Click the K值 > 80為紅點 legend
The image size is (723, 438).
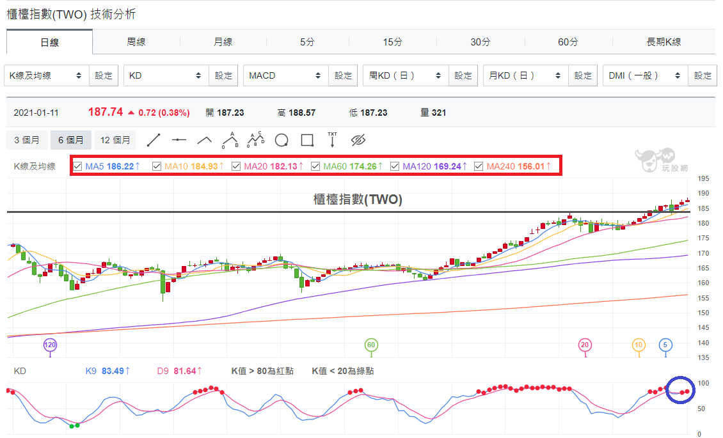(x=262, y=371)
